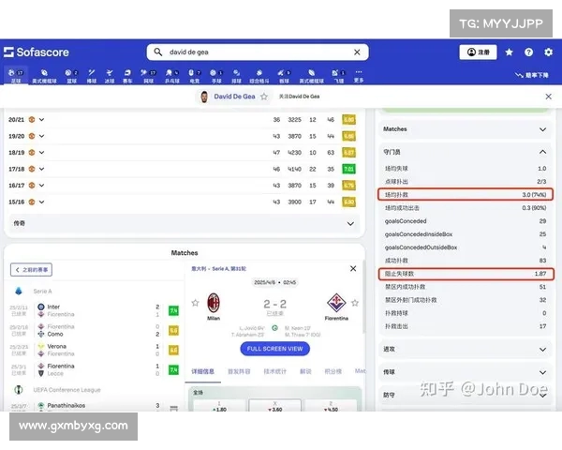Toggle favorite star for Milan

(x=196, y=303)
